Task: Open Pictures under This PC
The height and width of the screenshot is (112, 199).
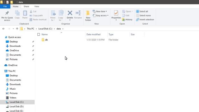Action: point(14,93)
